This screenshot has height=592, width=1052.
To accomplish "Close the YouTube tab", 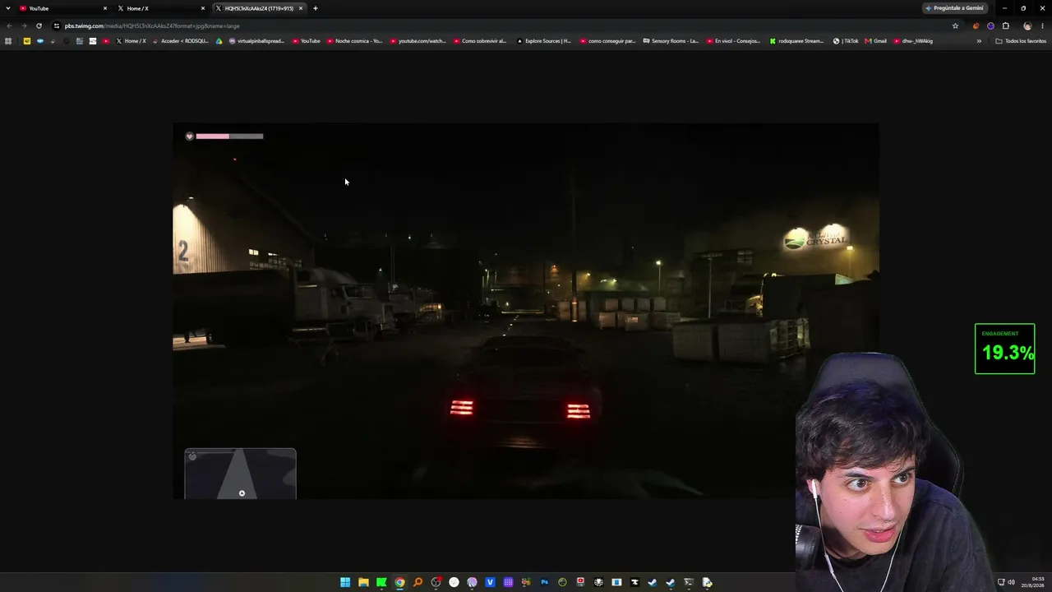I will pyautogui.click(x=105, y=8).
